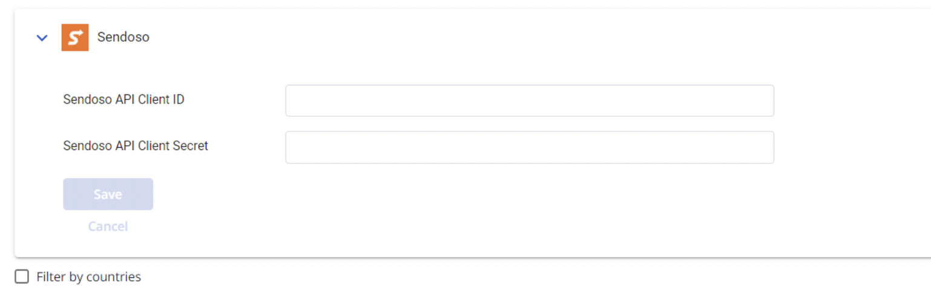Image resolution: width=931 pixels, height=293 pixels.
Task: Click the Sendoso card header row
Action: click(x=473, y=38)
